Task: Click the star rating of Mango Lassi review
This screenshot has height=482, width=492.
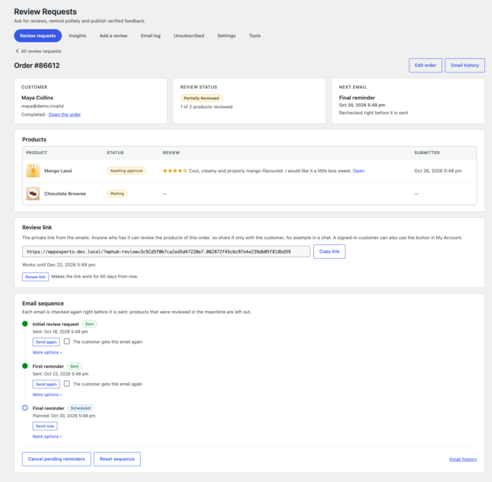Action: tap(175, 171)
